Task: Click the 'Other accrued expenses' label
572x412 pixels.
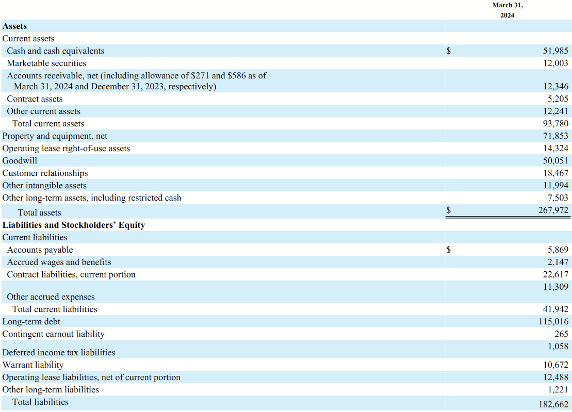Action: (x=51, y=297)
